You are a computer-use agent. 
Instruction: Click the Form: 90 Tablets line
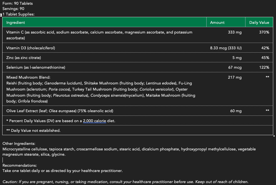(x=17, y=3)
